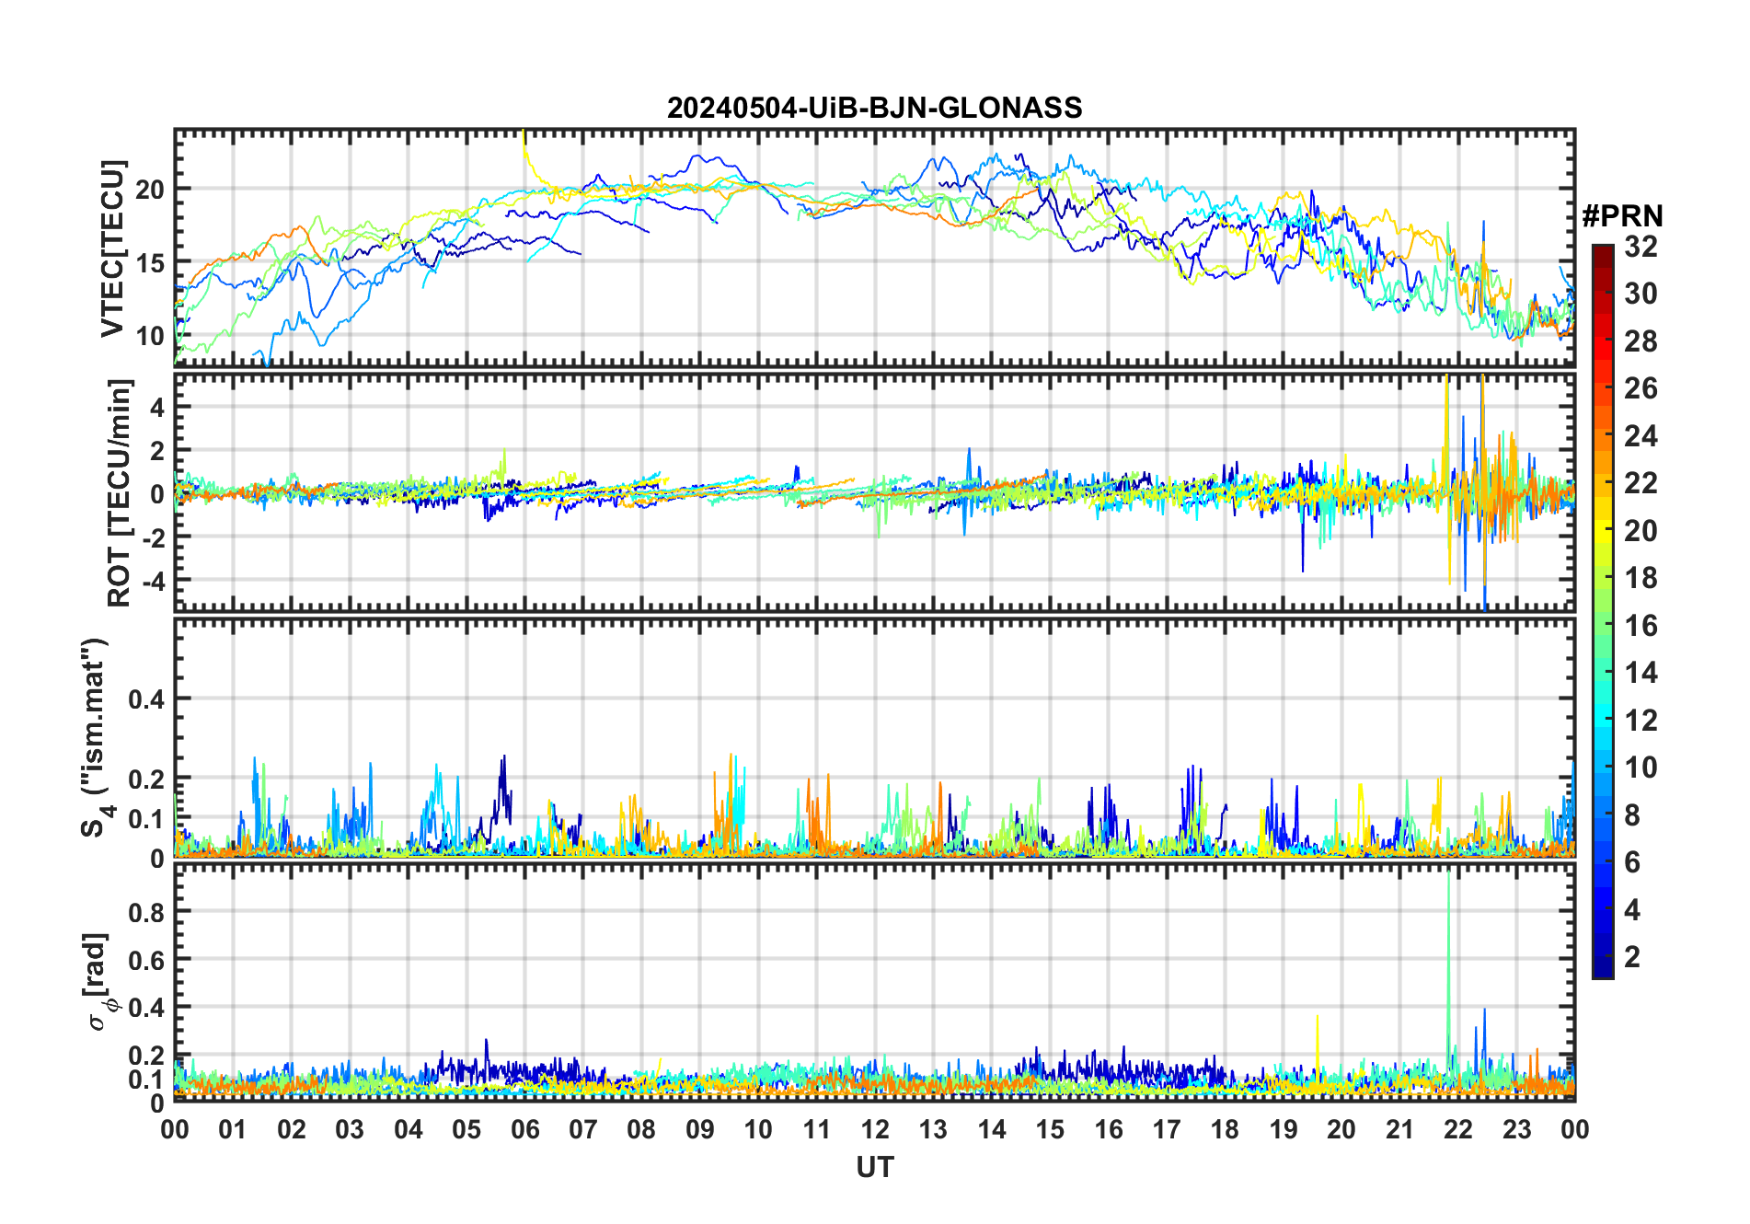Image resolution: width=1750 pixels, height=1224 pixels.
Task: Click colorbar tick label 2
Action: pos(1632,957)
